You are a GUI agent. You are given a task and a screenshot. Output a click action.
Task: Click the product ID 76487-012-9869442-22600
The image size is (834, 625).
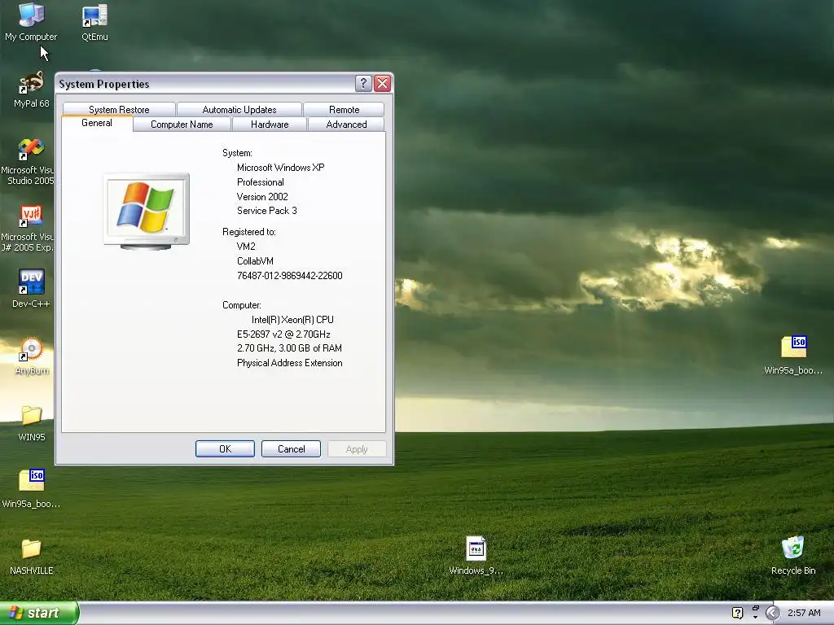click(x=289, y=276)
